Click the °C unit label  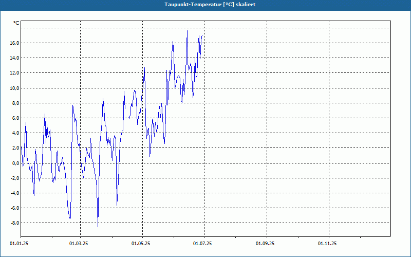coord(16,23)
